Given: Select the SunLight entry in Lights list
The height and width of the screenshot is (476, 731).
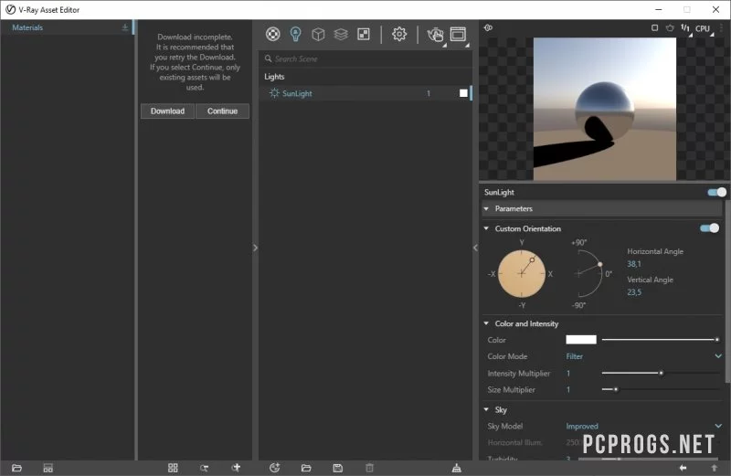Looking at the screenshot, I should point(365,93).
